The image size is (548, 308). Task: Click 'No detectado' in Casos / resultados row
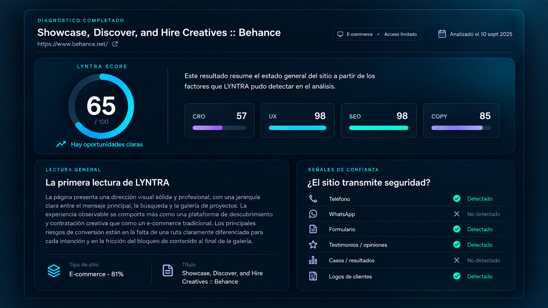click(x=483, y=261)
